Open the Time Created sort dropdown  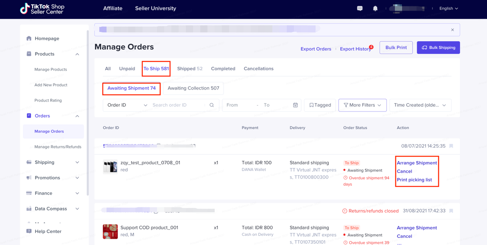point(420,105)
